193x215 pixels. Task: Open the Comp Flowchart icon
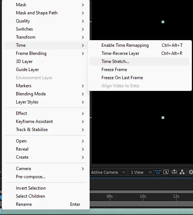pos(182,172)
